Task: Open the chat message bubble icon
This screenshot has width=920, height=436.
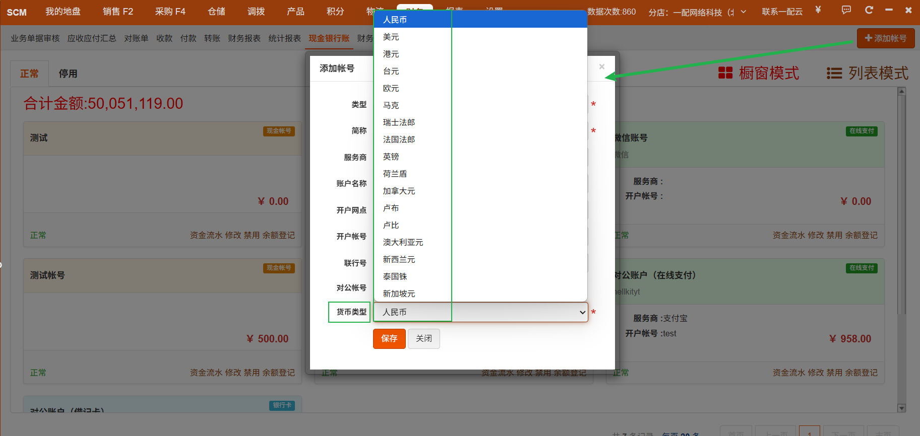Action: (846, 10)
